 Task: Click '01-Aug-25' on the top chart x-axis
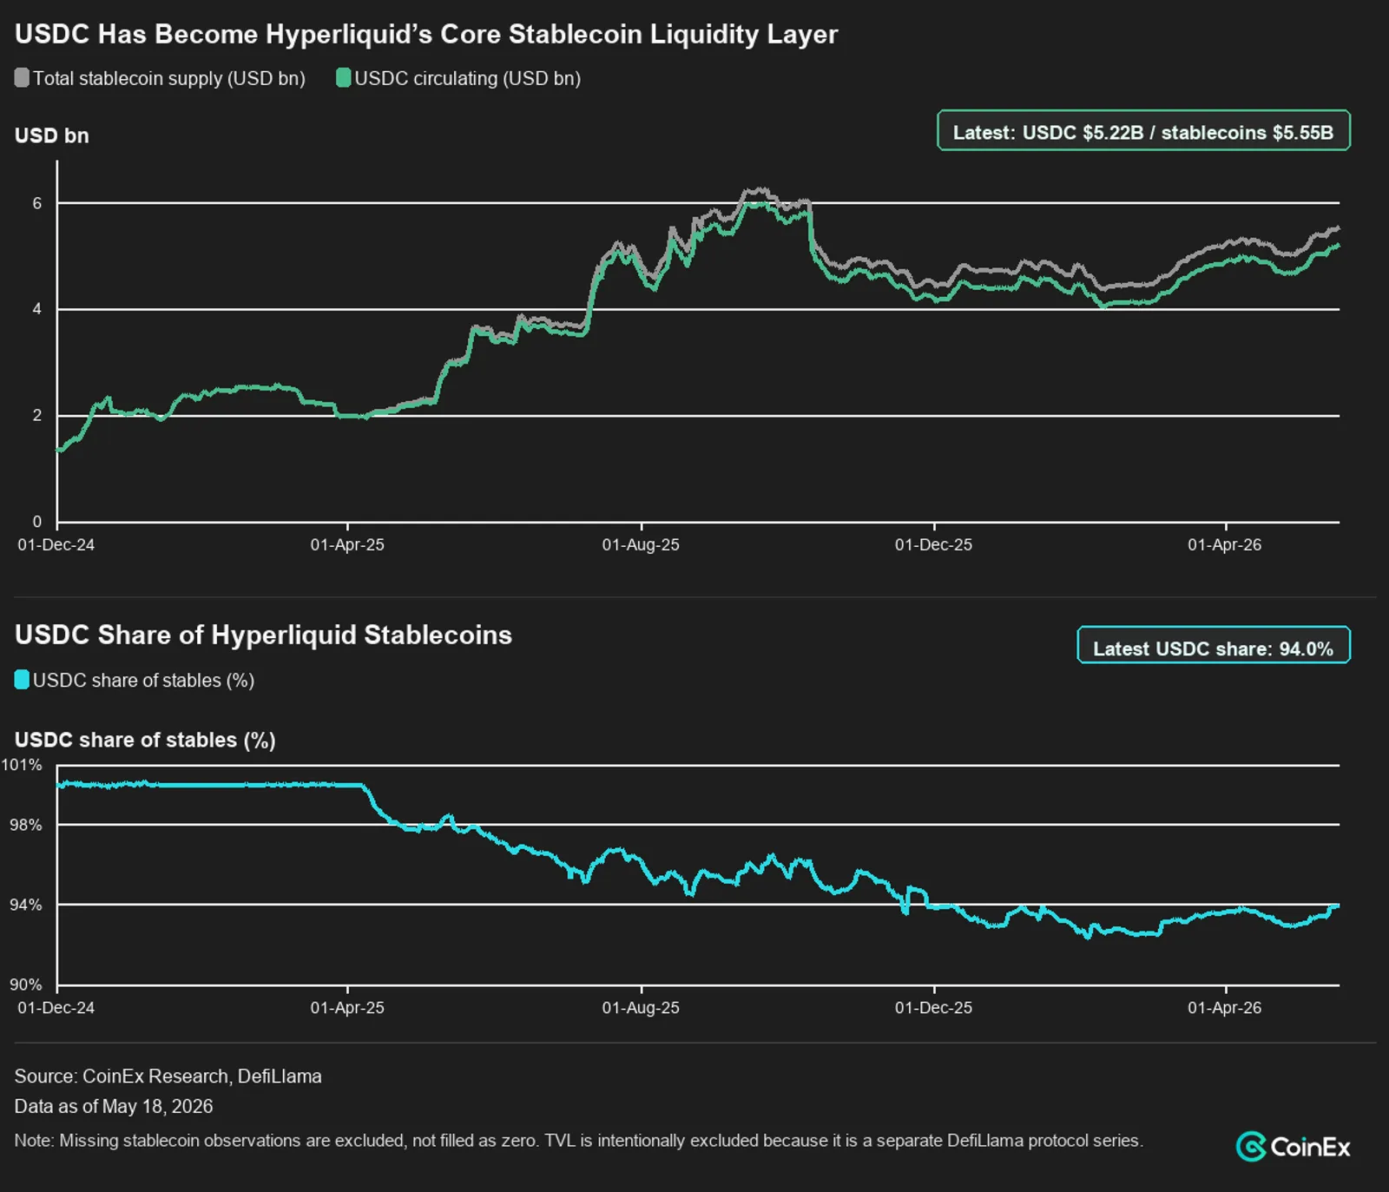(x=641, y=544)
